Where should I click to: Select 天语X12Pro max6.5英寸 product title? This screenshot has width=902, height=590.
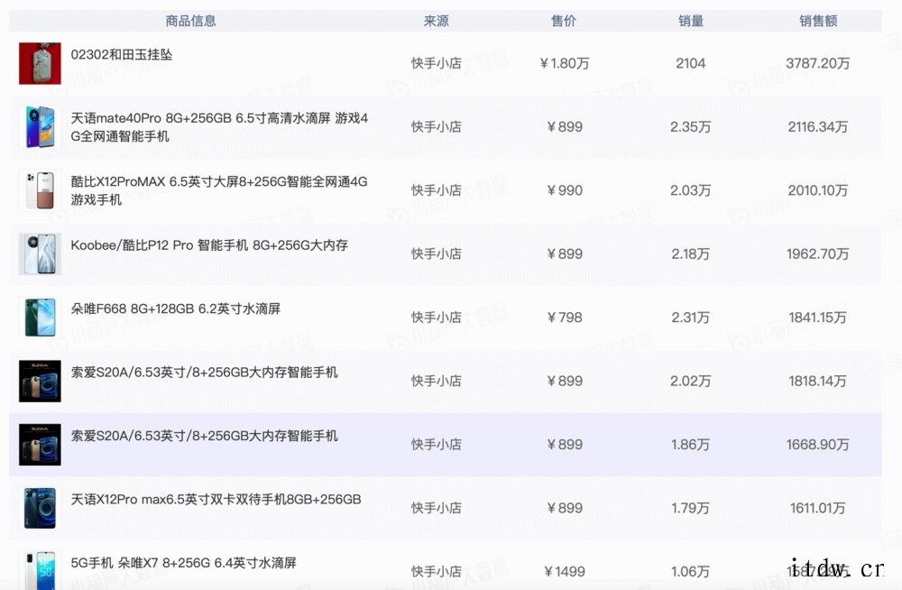coord(216,500)
